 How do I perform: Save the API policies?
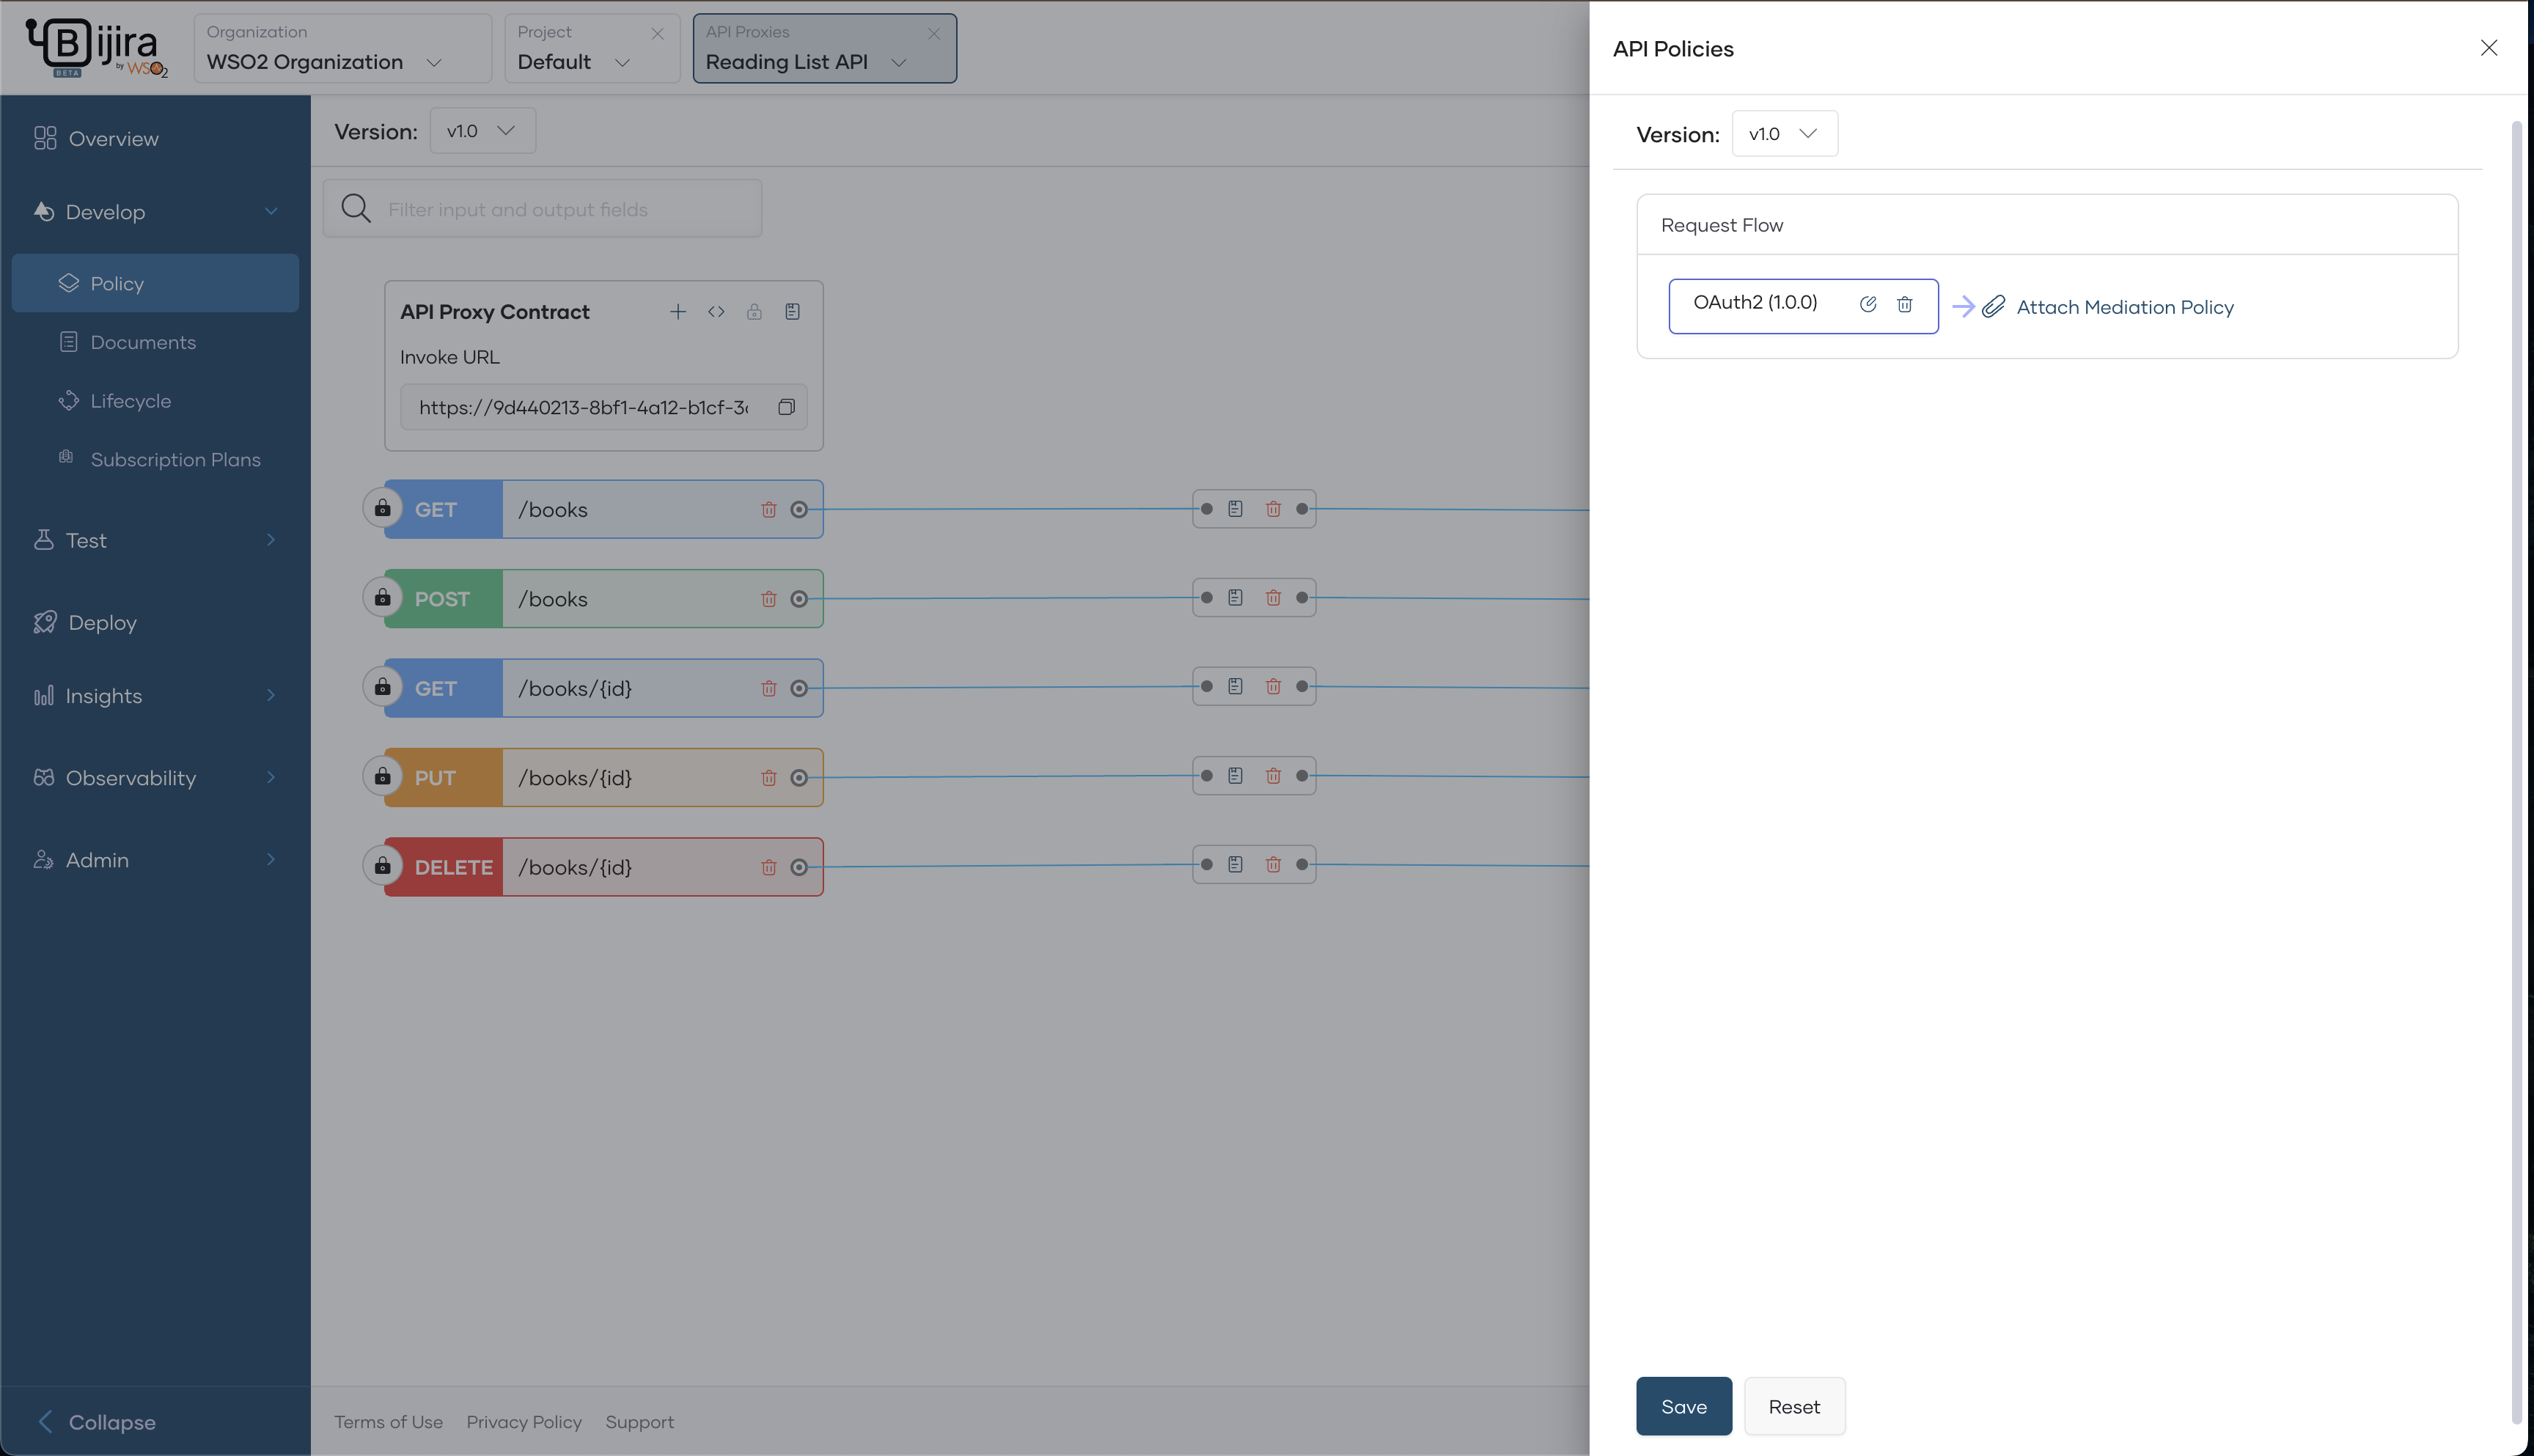(x=1683, y=1406)
